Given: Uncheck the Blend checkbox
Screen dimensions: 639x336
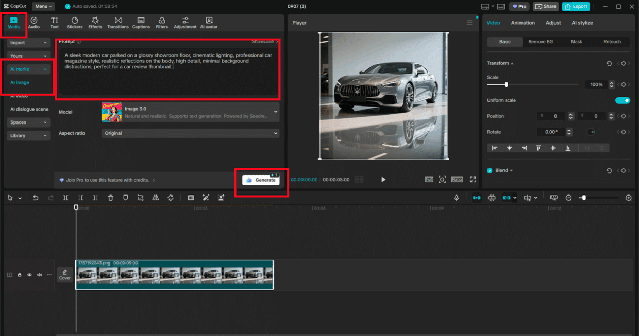Looking at the screenshot, I should pos(490,170).
